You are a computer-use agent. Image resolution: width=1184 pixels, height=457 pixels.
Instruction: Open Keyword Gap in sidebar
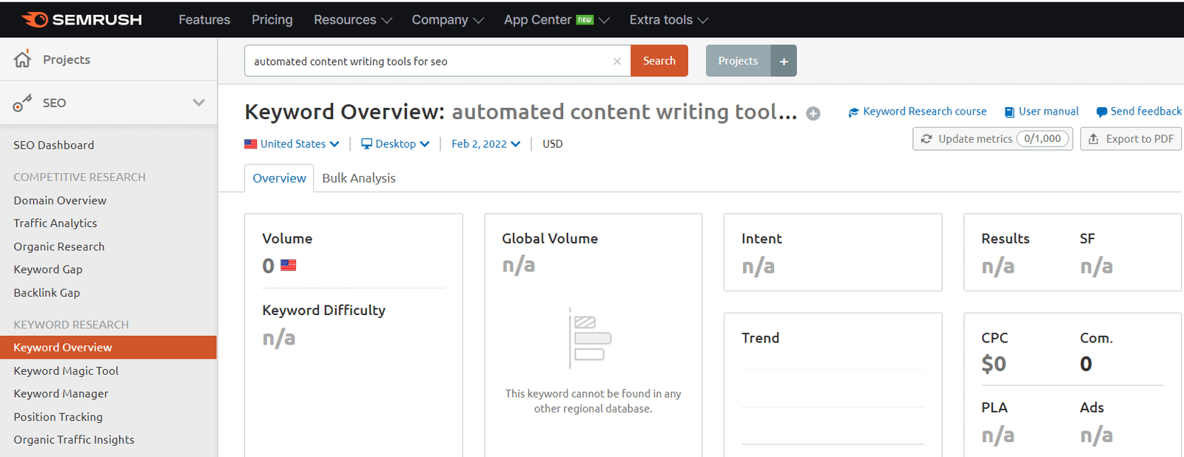click(x=48, y=270)
